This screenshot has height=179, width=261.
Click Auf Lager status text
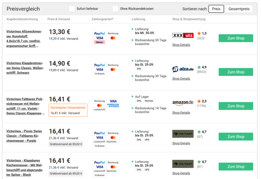[142, 96]
